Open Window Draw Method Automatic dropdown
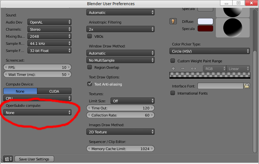This screenshot has width=259, height=164. [120, 53]
